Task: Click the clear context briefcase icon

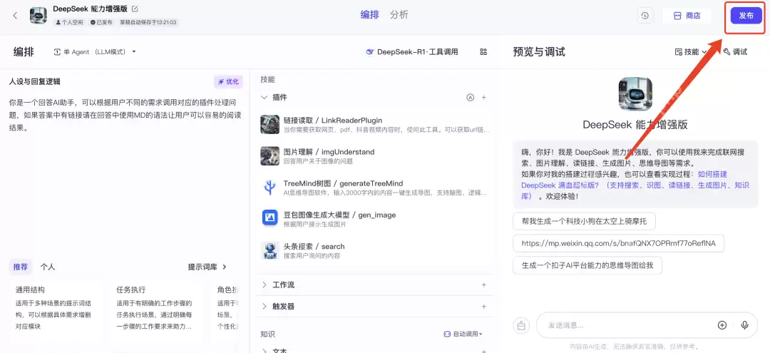Action: [x=521, y=325]
